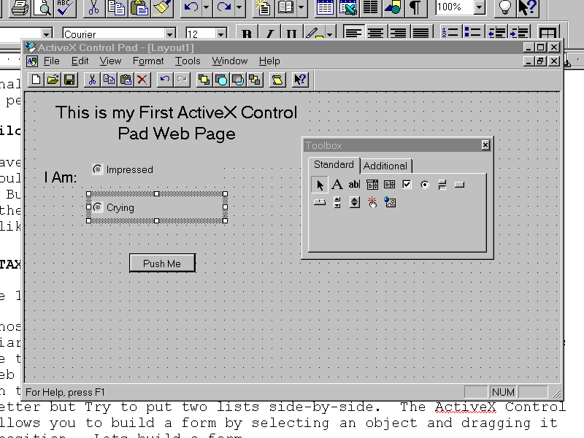584x438 pixels.
Task: Click the Script Wizard toolbar icon
Action: (277, 80)
